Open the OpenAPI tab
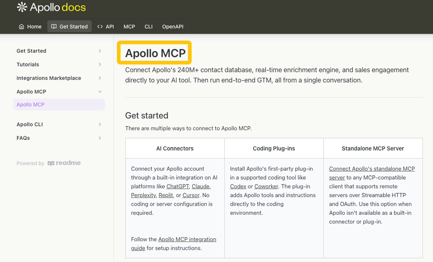This screenshot has width=433, height=262. [173, 26]
